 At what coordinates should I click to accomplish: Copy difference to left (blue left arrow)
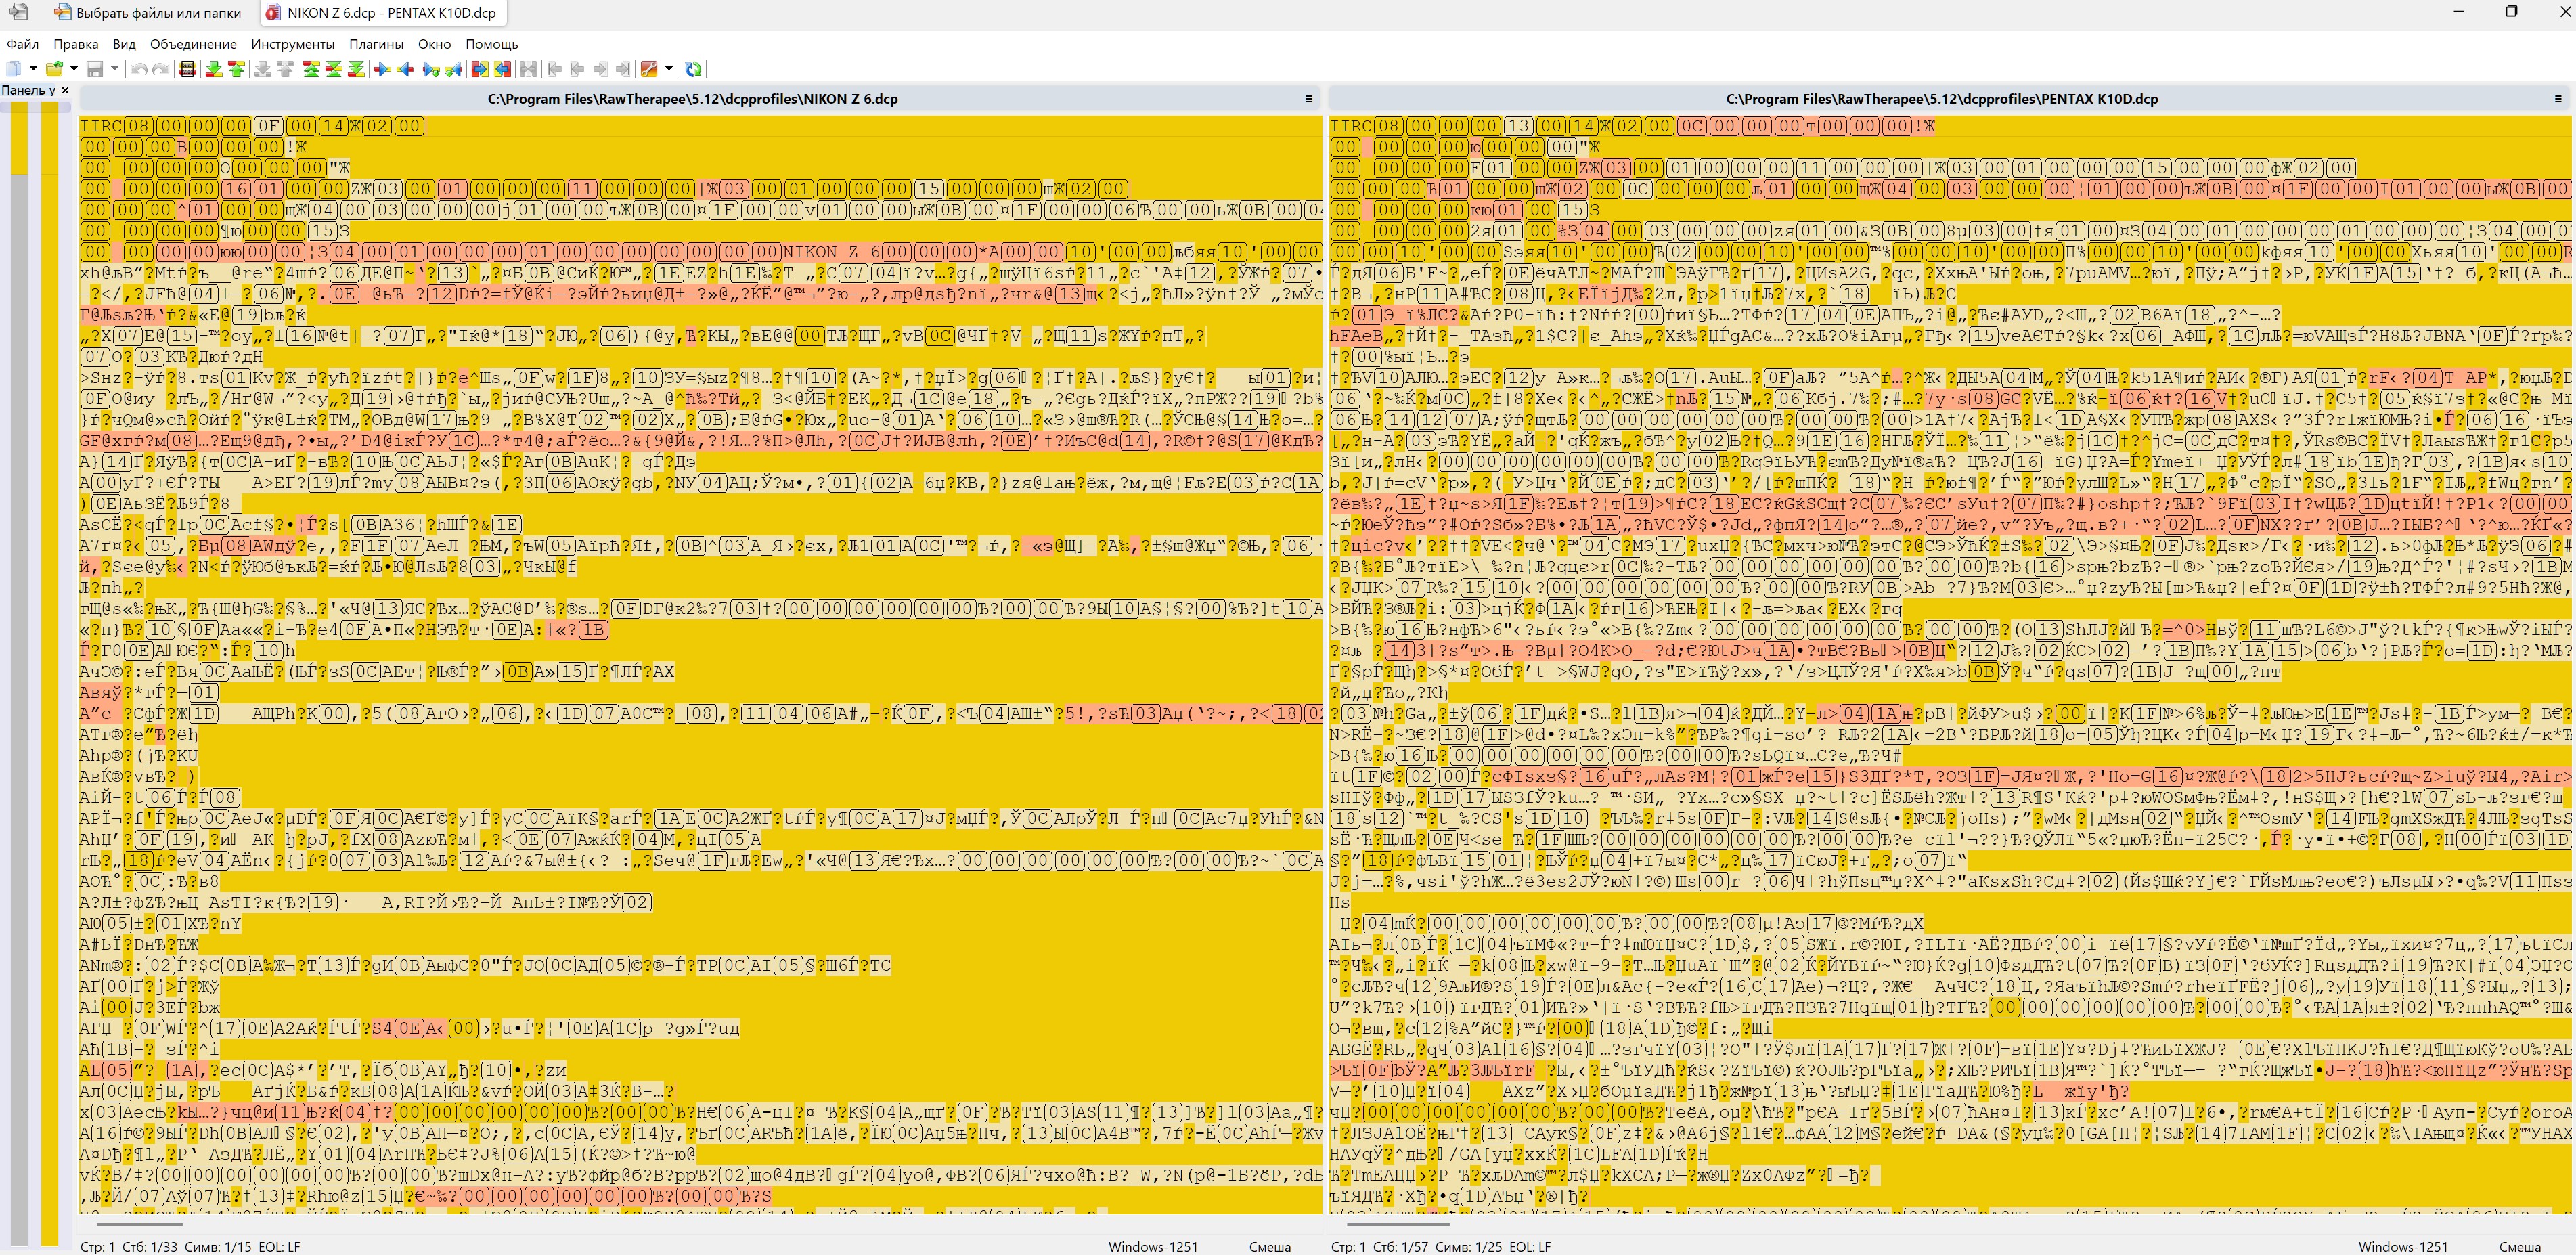click(x=405, y=69)
